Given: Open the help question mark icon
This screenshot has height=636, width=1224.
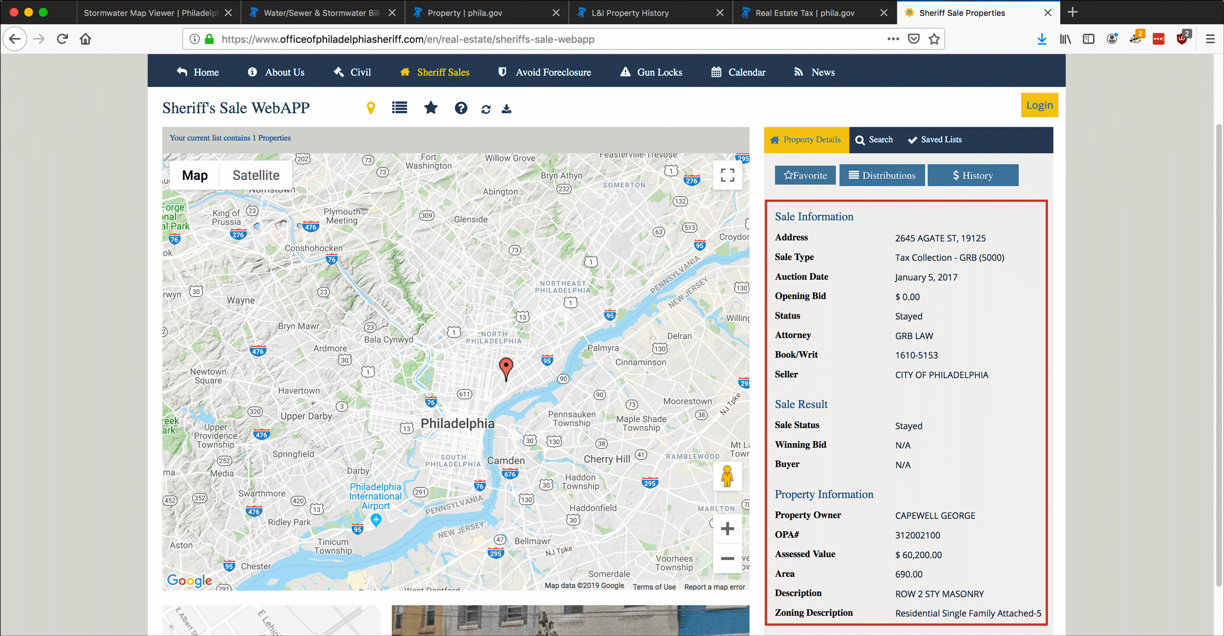Looking at the screenshot, I should [x=461, y=108].
